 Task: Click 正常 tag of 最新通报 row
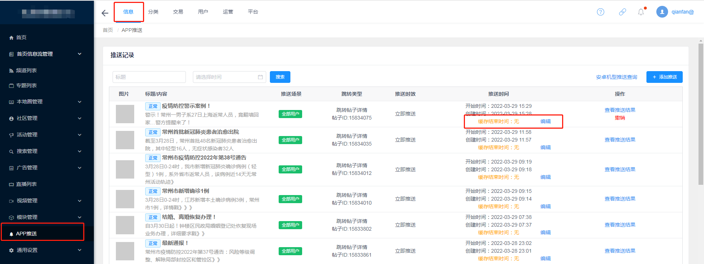point(153,243)
